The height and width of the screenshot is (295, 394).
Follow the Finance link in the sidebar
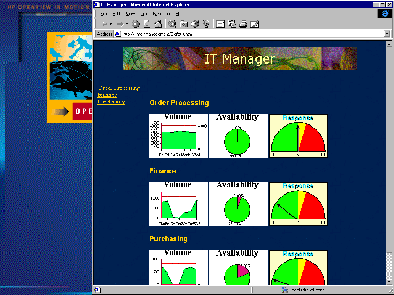pos(107,95)
